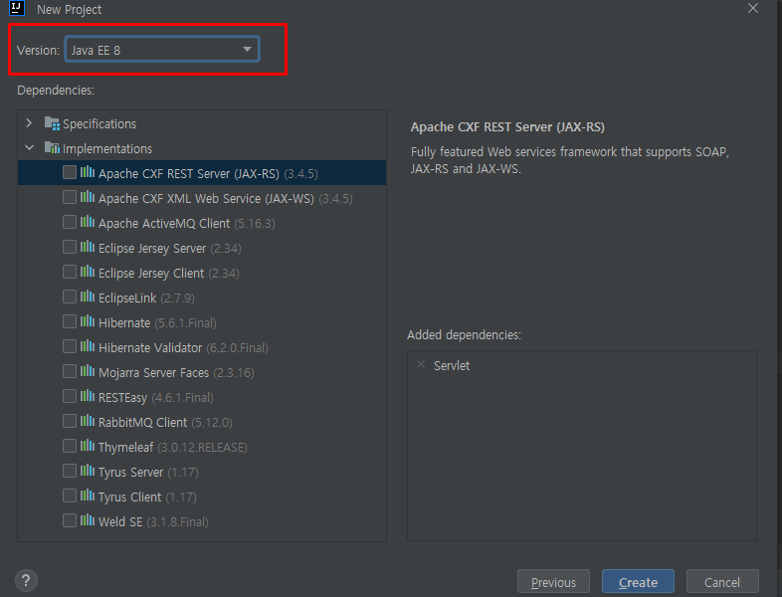The height and width of the screenshot is (597, 782).
Task: Select the Thymeleaf (3.0.12.RELEASE) row text
Action: pyautogui.click(x=172, y=448)
